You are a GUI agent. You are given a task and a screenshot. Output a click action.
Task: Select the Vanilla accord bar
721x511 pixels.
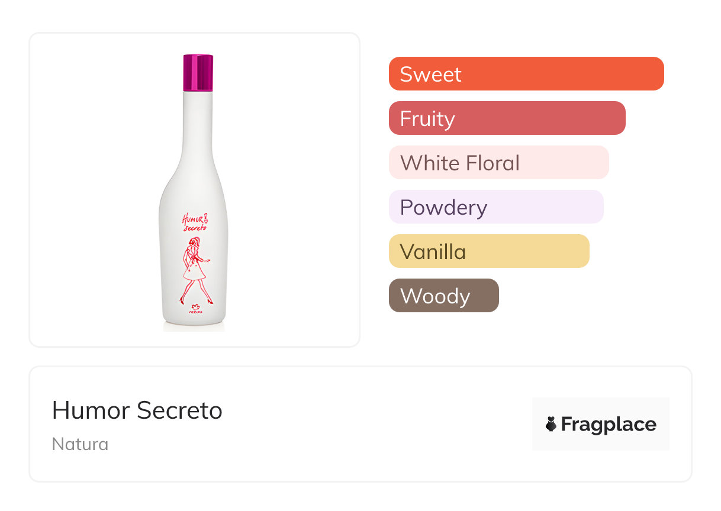click(x=488, y=251)
